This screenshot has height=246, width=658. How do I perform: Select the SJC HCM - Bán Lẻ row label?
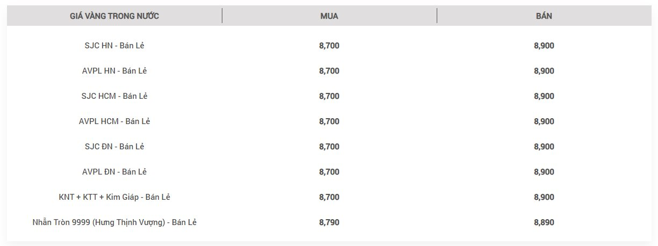pos(114,96)
